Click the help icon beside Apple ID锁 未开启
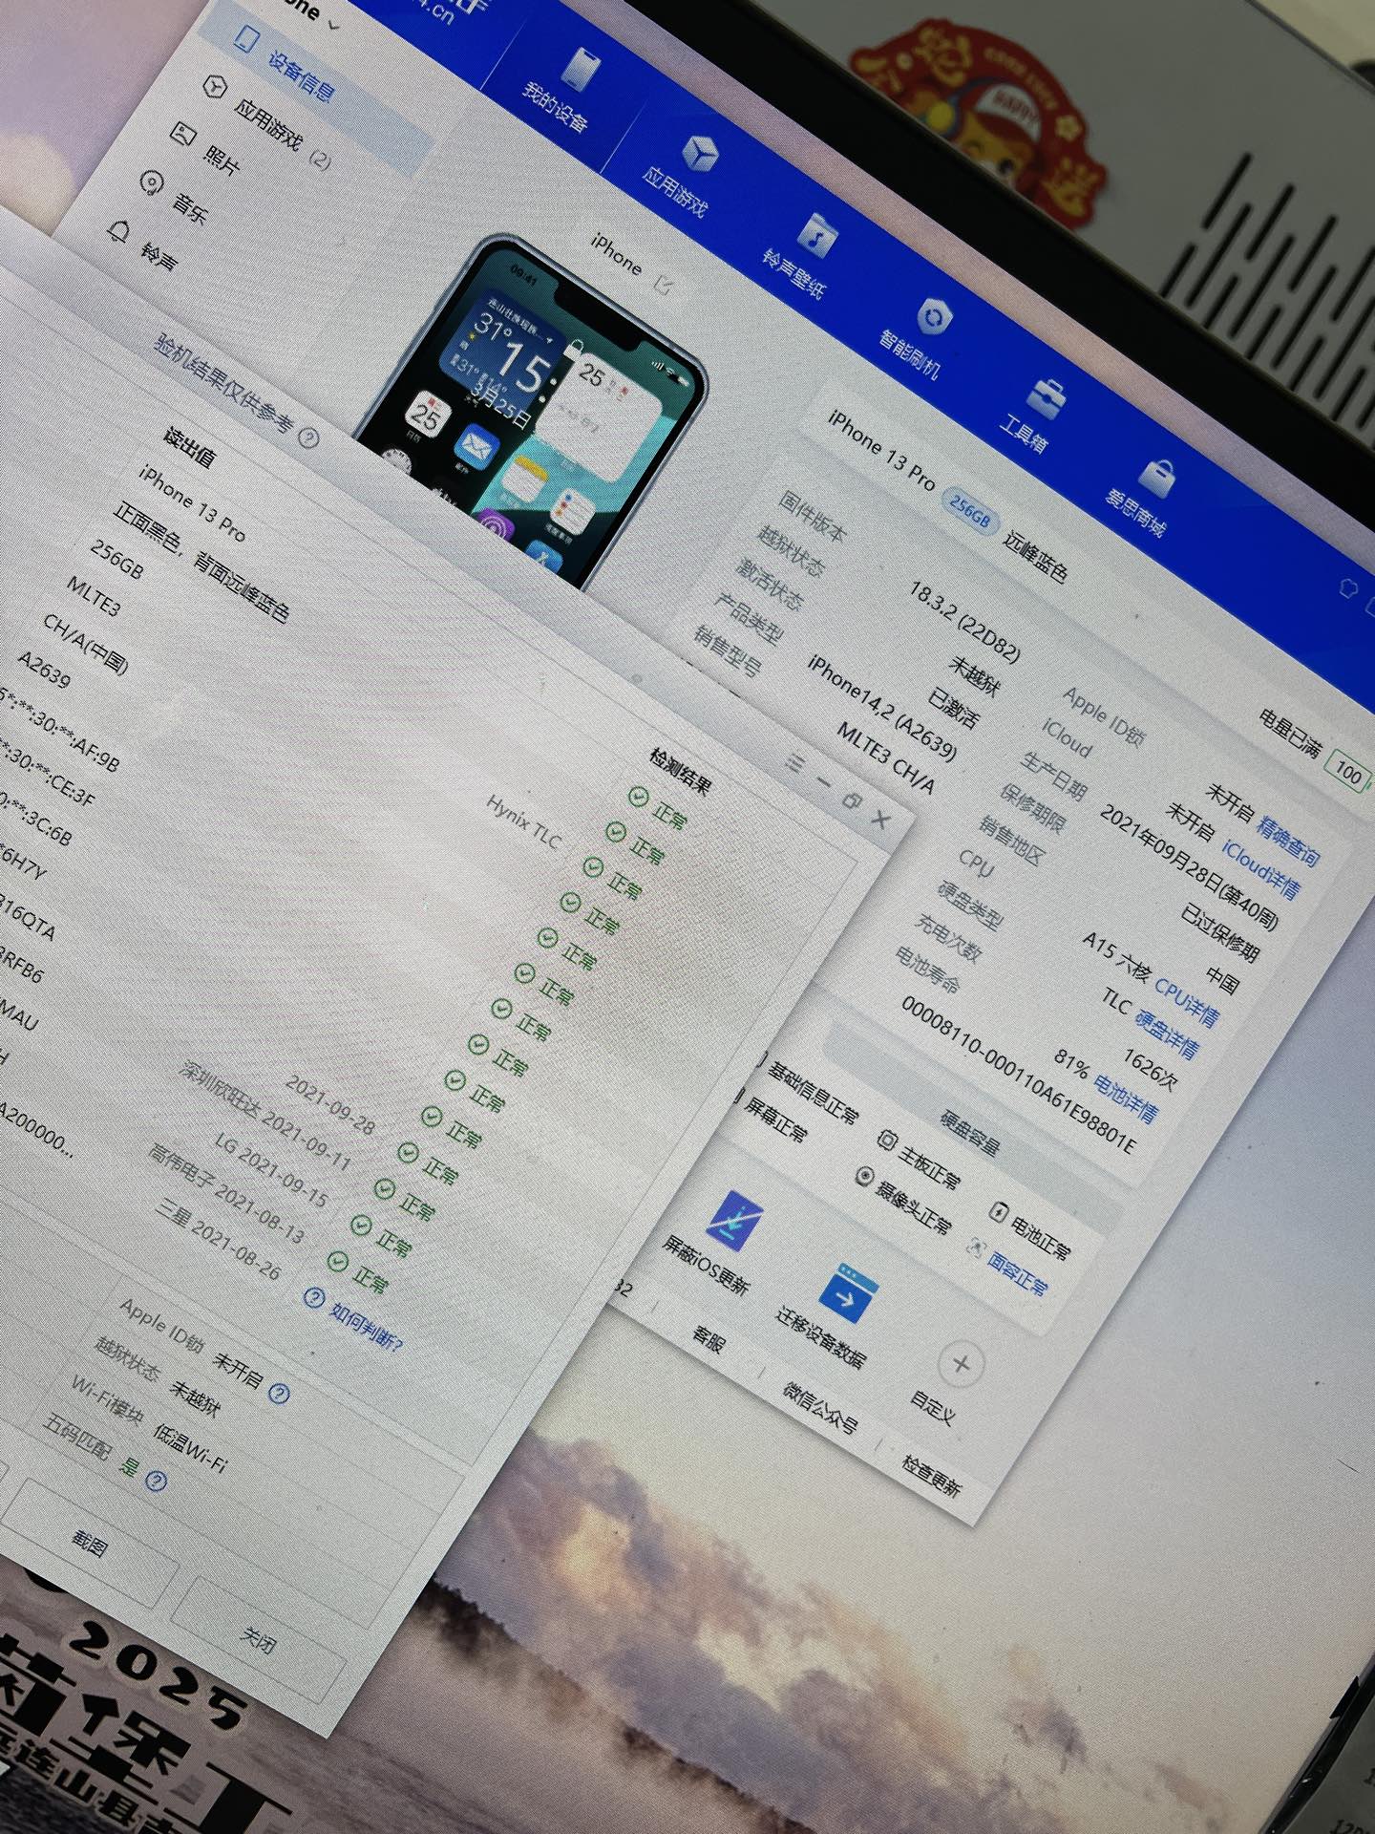This screenshot has height=1834, width=1375. point(278,1394)
